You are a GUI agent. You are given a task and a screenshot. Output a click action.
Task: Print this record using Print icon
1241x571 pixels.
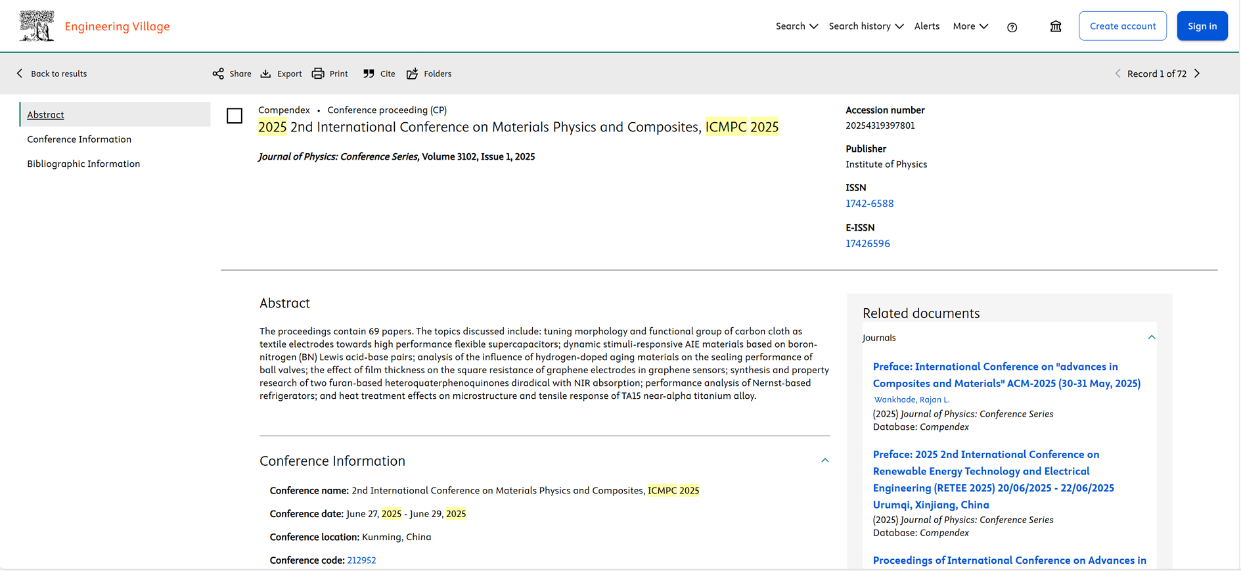pos(318,74)
